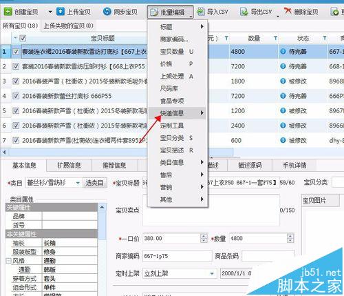Click the 上传宝贝 upload icon
The width and height of the screenshot is (344, 296).
61,12
